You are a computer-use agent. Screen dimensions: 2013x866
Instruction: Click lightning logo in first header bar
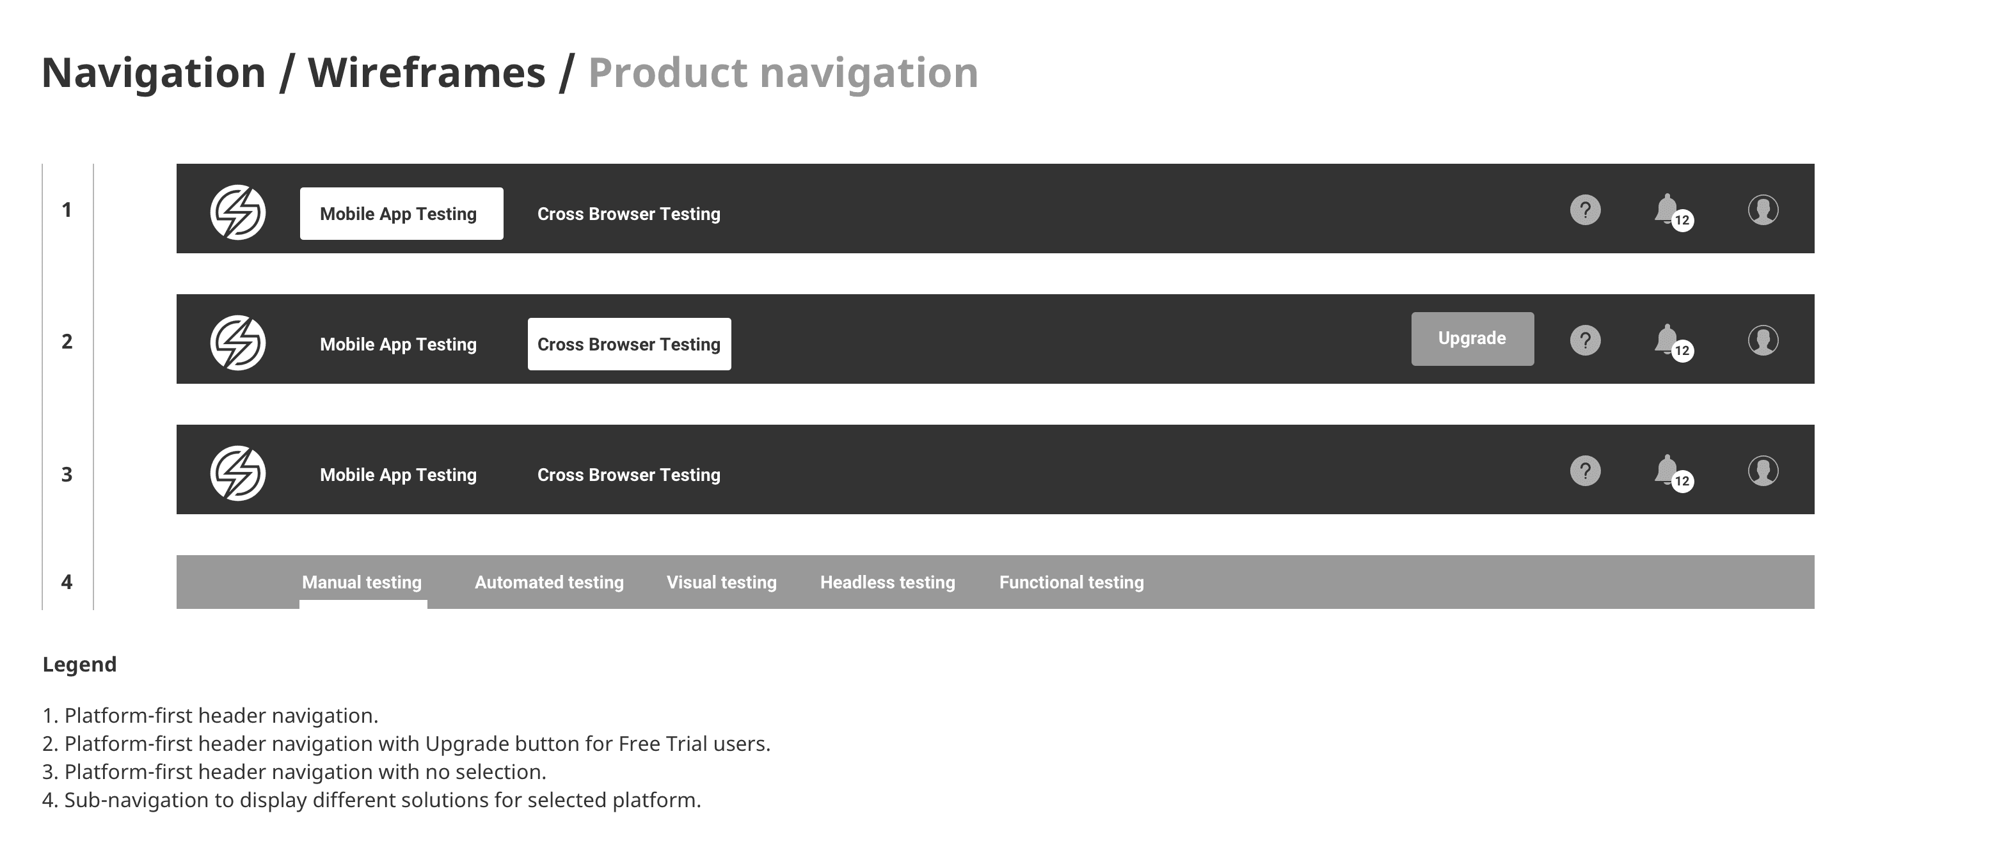(238, 212)
